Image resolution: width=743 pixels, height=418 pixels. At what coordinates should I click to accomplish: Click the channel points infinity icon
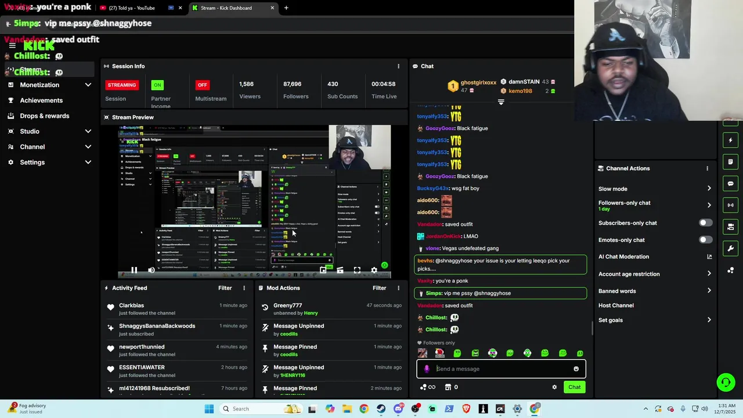(x=432, y=387)
